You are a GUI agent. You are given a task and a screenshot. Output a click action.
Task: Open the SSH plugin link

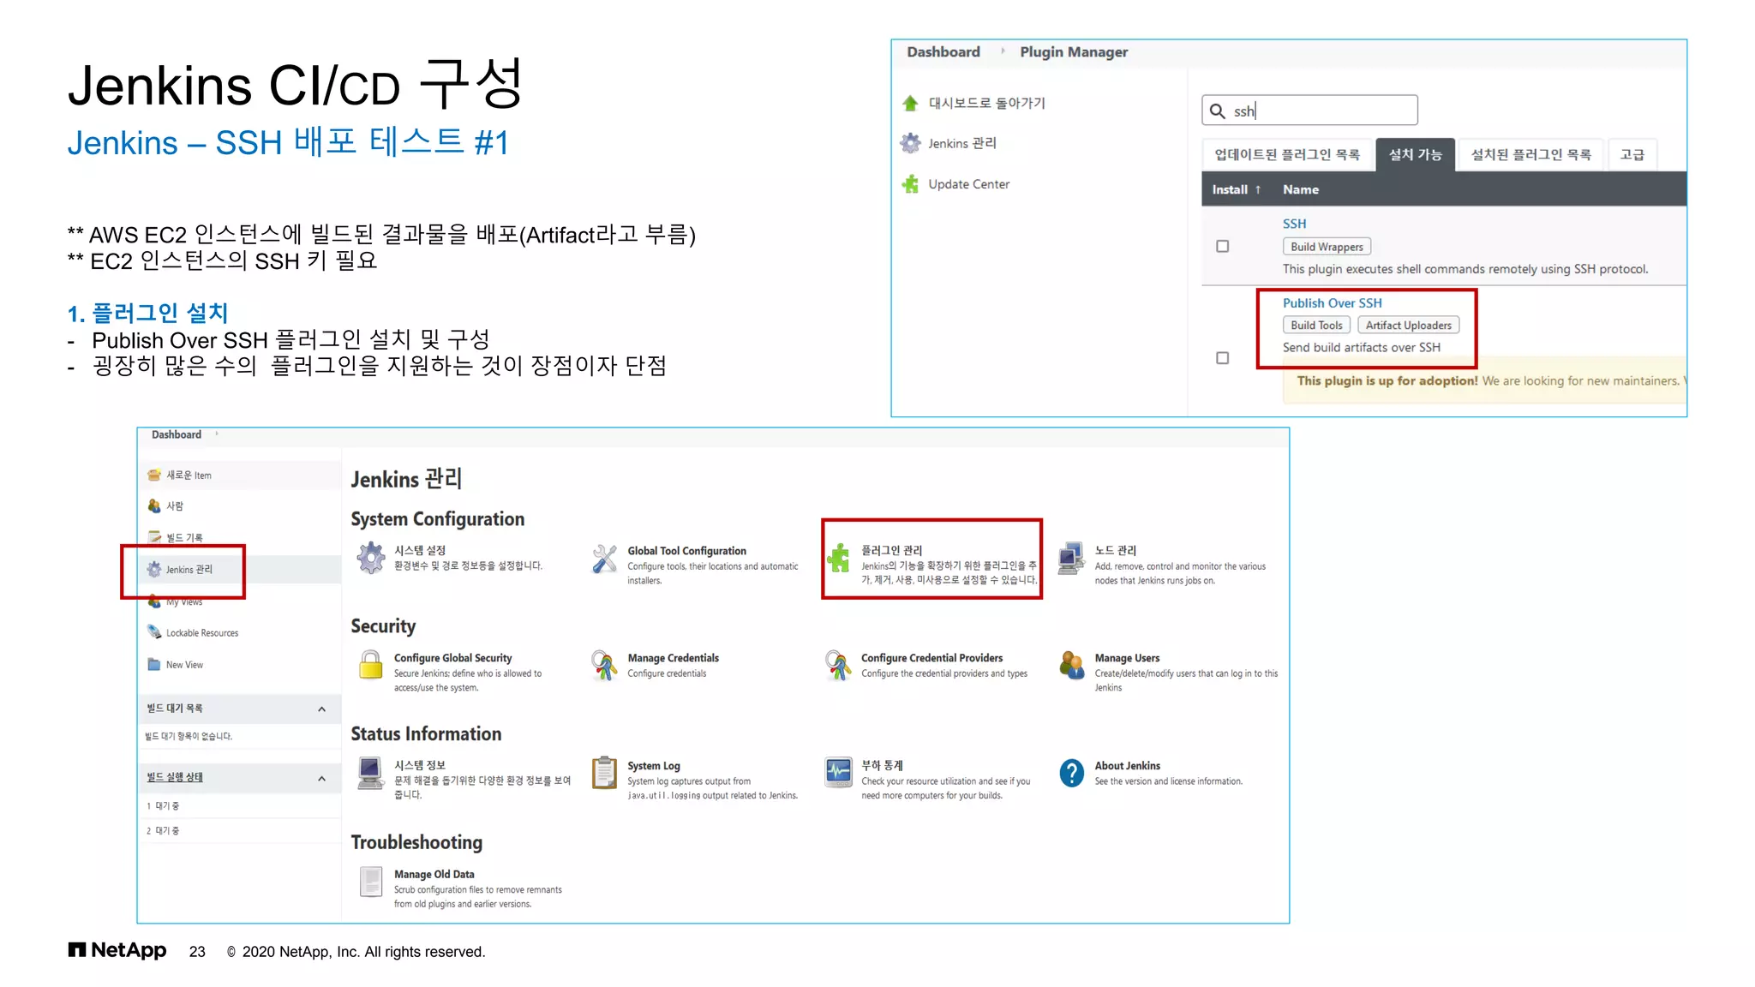(1294, 224)
